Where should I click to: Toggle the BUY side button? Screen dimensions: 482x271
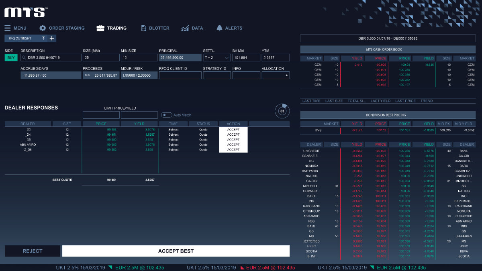(x=11, y=57)
